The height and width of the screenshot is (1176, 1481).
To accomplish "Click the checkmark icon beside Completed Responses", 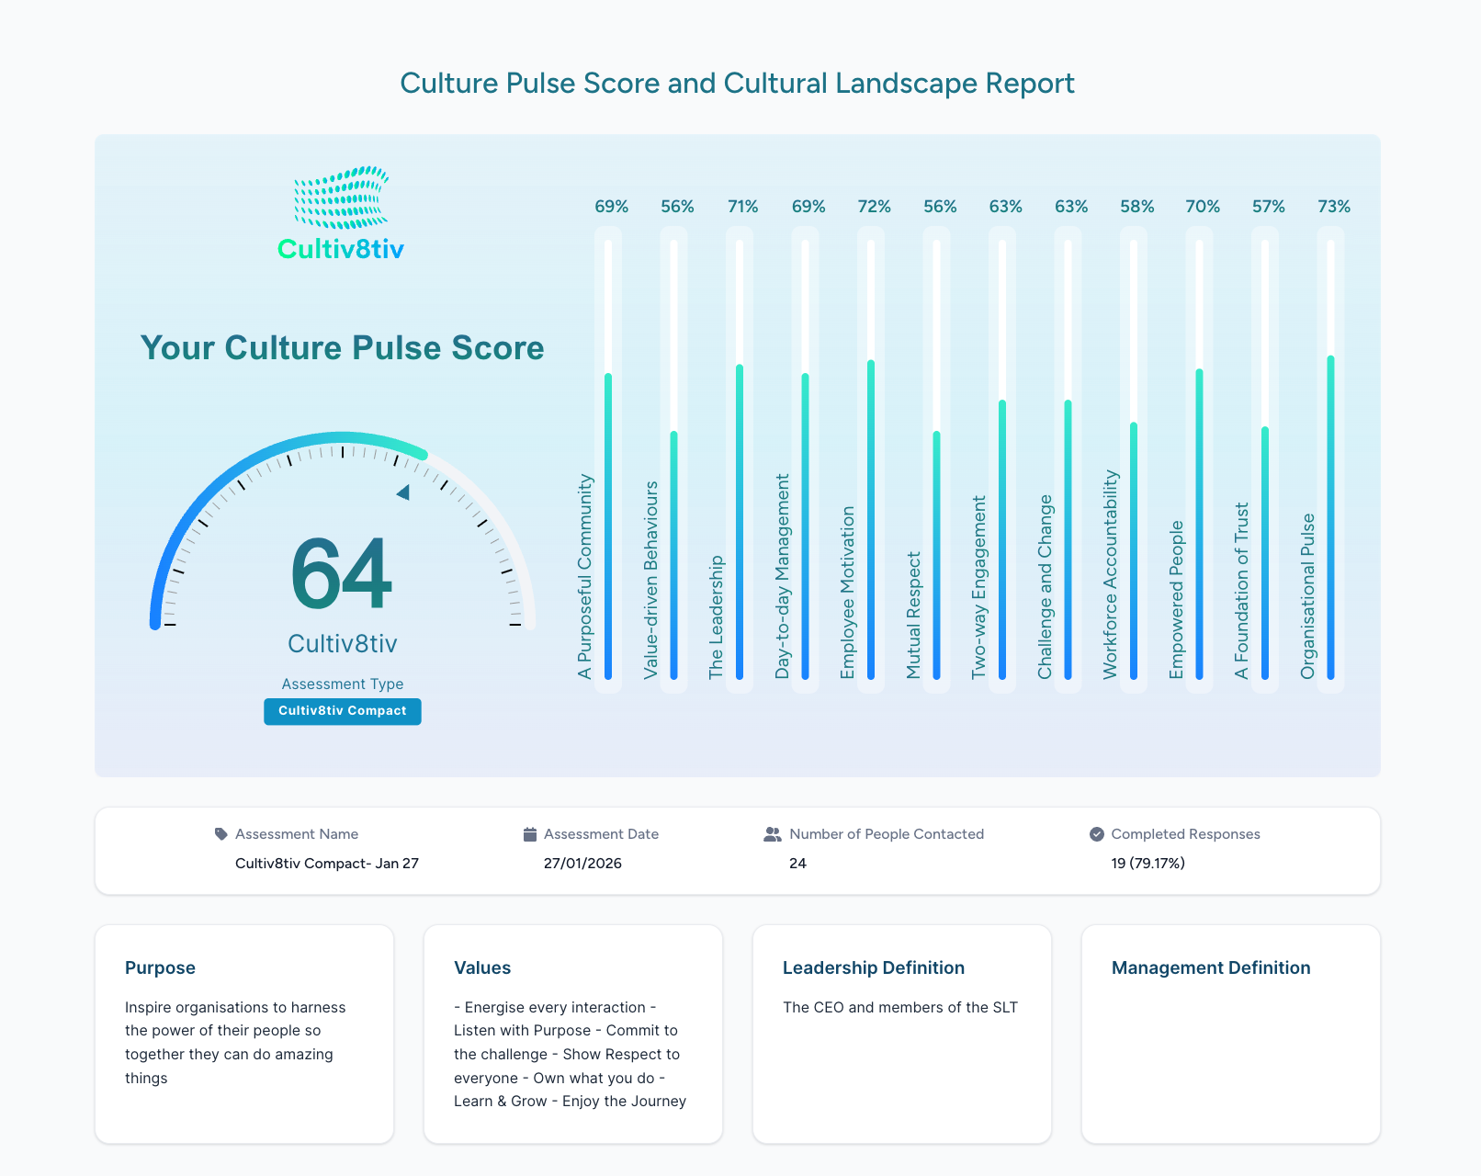I will point(1097,834).
